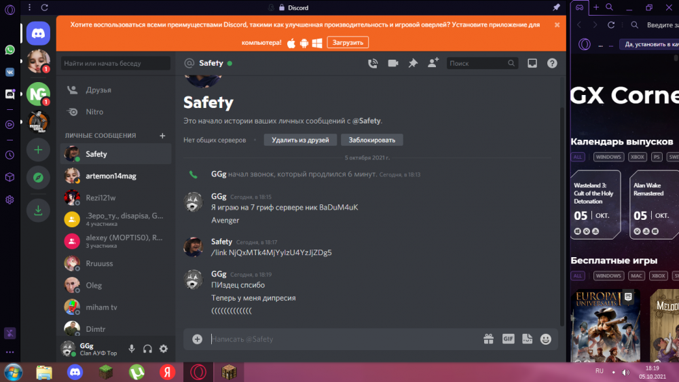The image size is (679, 382).
Task: Open new tab plus in Opera GX
Action: tap(596, 7)
